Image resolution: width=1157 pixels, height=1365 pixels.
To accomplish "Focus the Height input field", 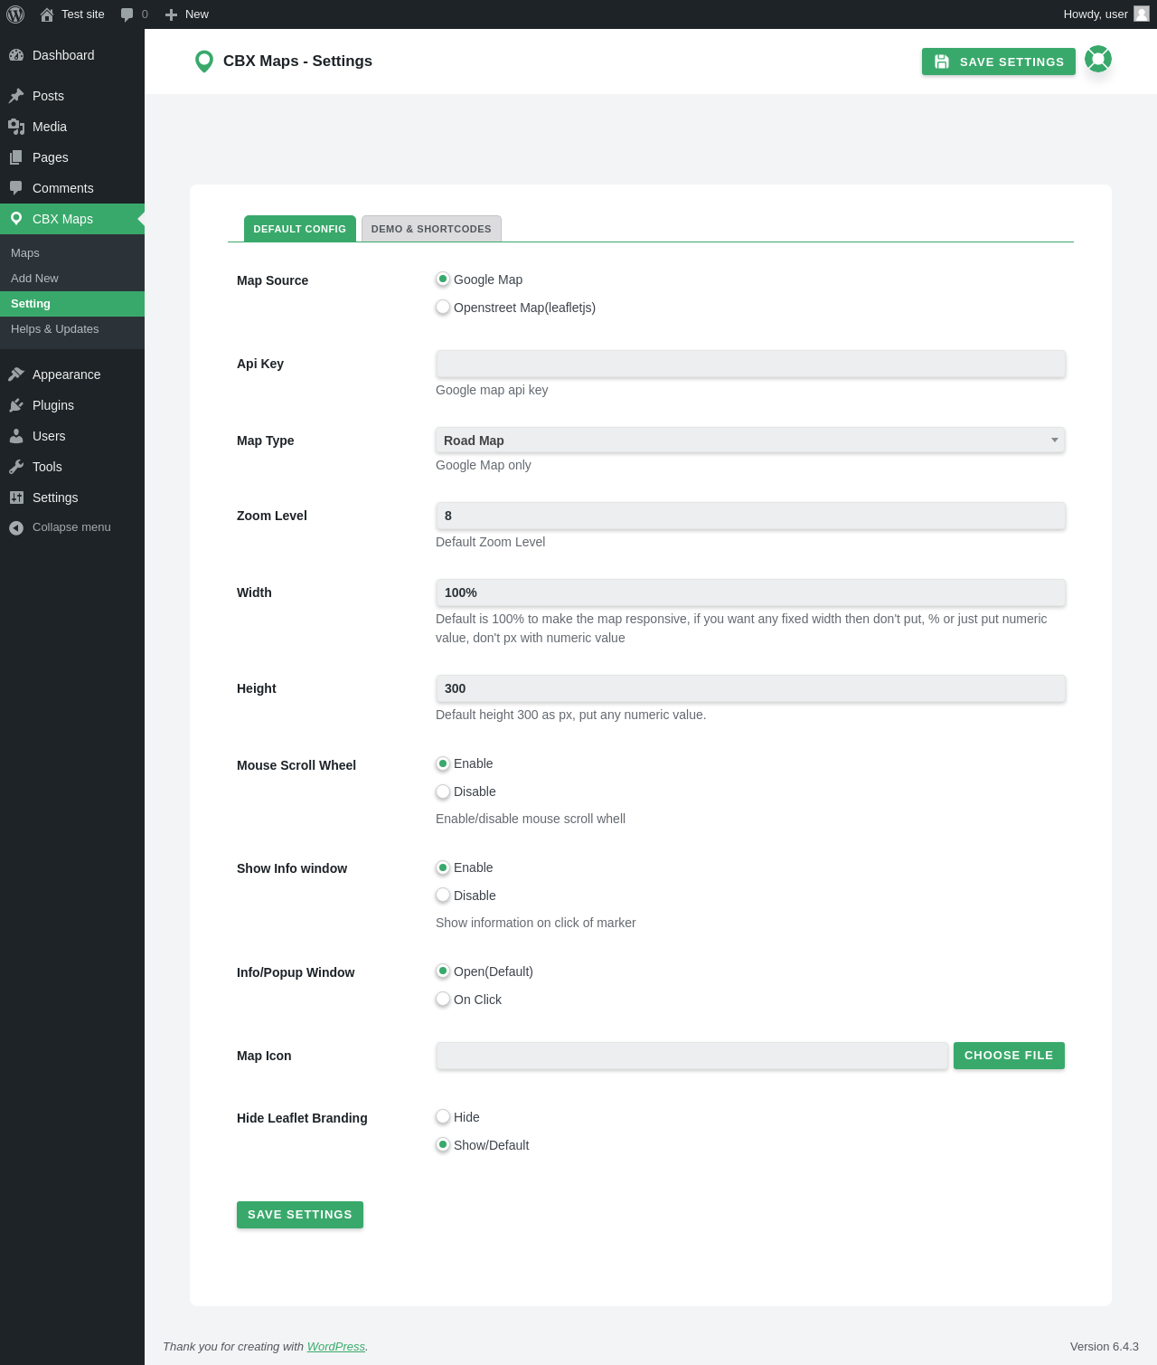I will pos(750,688).
